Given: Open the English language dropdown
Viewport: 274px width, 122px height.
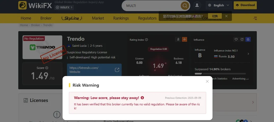Looking at the screenshot, I should tap(219, 5).
